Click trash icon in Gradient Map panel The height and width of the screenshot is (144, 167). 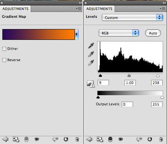pyautogui.click(x=77, y=139)
